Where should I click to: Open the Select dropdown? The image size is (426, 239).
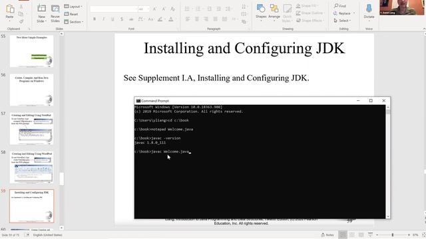tap(342, 21)
